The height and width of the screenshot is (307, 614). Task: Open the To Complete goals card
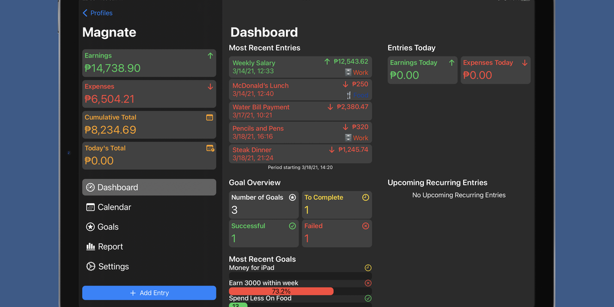pos(337,205)
